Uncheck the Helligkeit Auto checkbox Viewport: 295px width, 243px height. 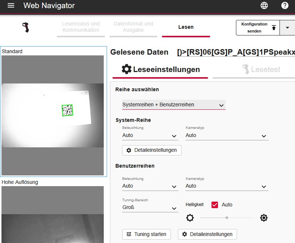coord(215,205)
